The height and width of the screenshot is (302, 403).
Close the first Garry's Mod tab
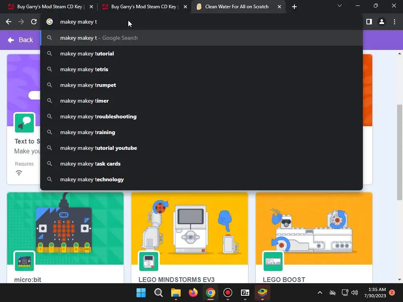click(91, 7)
